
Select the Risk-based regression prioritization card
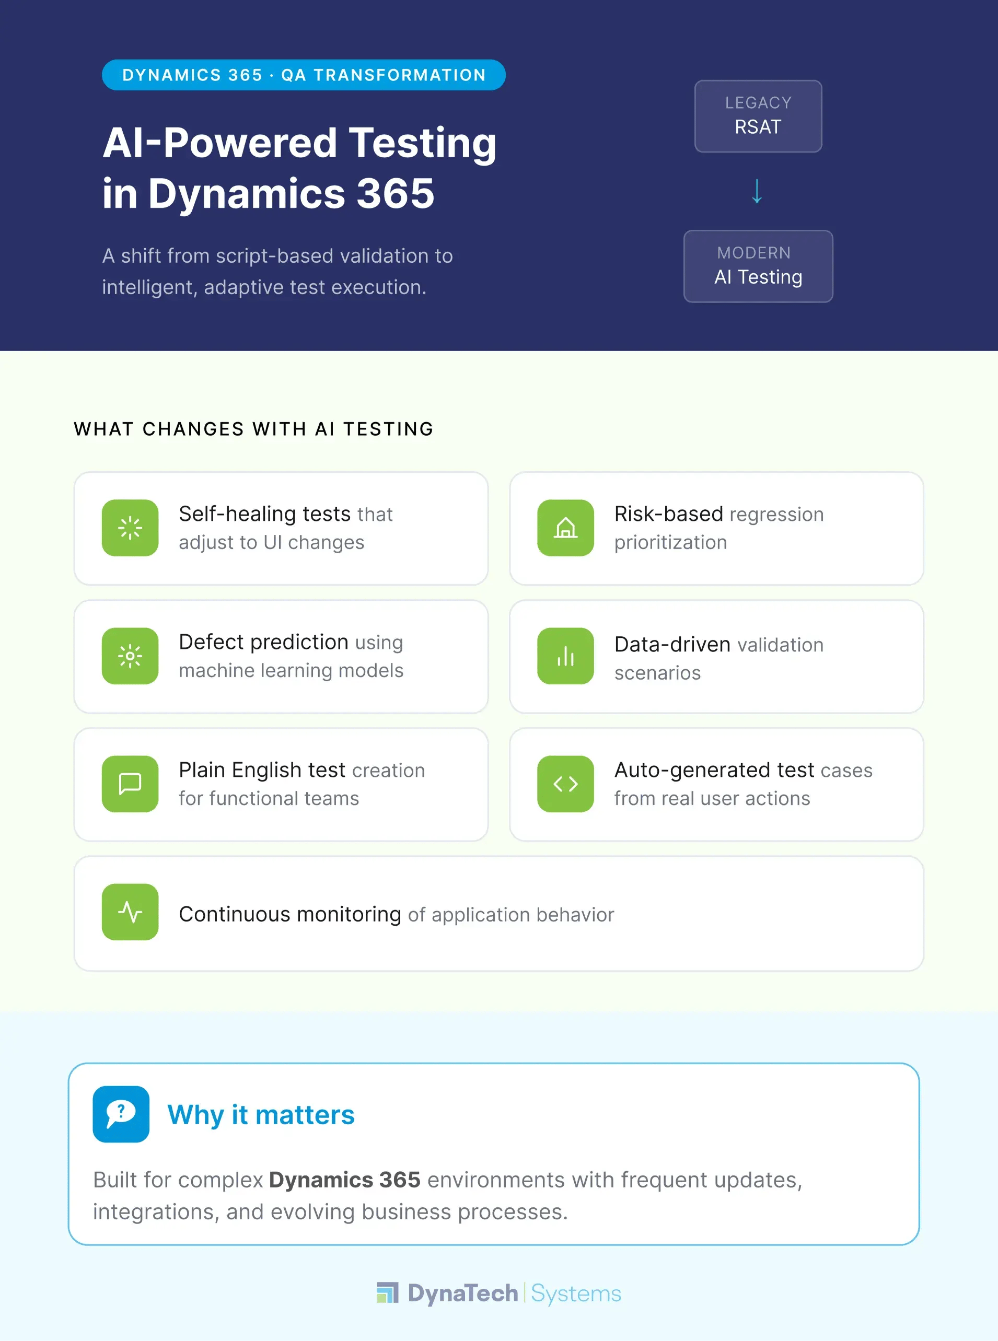(x=716, y=528)
